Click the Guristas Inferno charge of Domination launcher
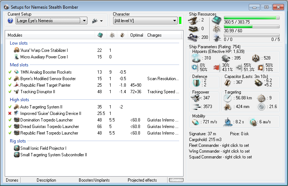 (x=163, y=120)
